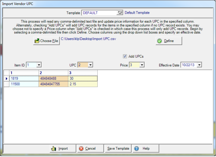Click the green checkmark Define icon
Viewport: 216px width, 157px height.
tap(159, 41)
